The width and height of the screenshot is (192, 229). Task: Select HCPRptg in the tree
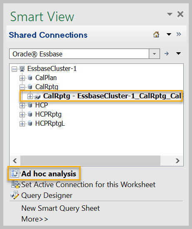point(48,114)
